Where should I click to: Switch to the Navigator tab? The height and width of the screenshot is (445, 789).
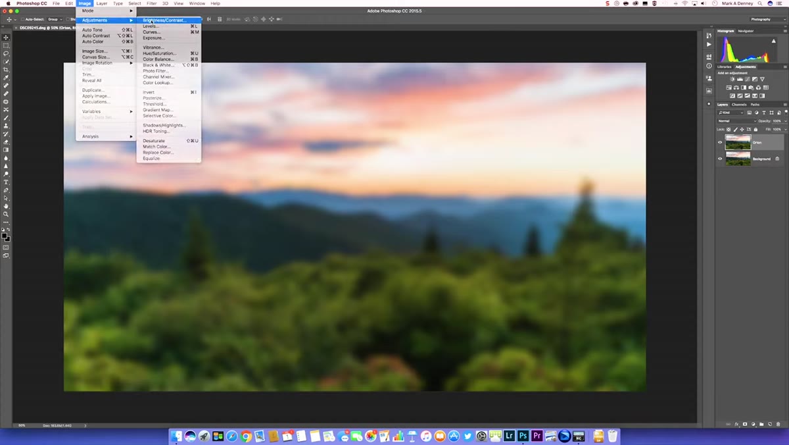[746, 31]
